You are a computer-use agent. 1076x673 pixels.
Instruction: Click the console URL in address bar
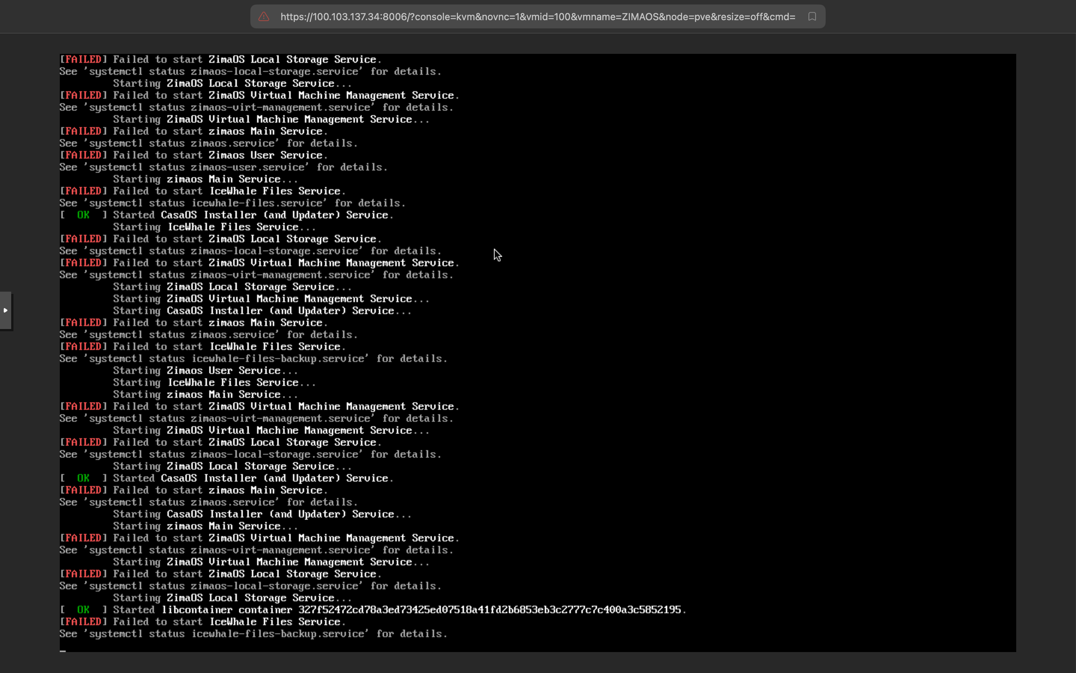pos(537,17)
